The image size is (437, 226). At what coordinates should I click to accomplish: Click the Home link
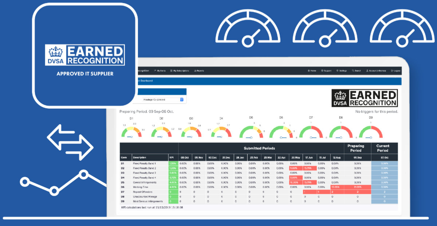311,71
